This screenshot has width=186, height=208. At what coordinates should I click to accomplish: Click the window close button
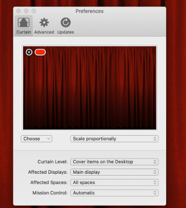(x=19, y=11)
